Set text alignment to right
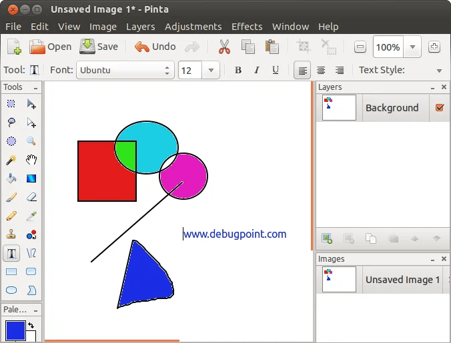 [340, 70]
